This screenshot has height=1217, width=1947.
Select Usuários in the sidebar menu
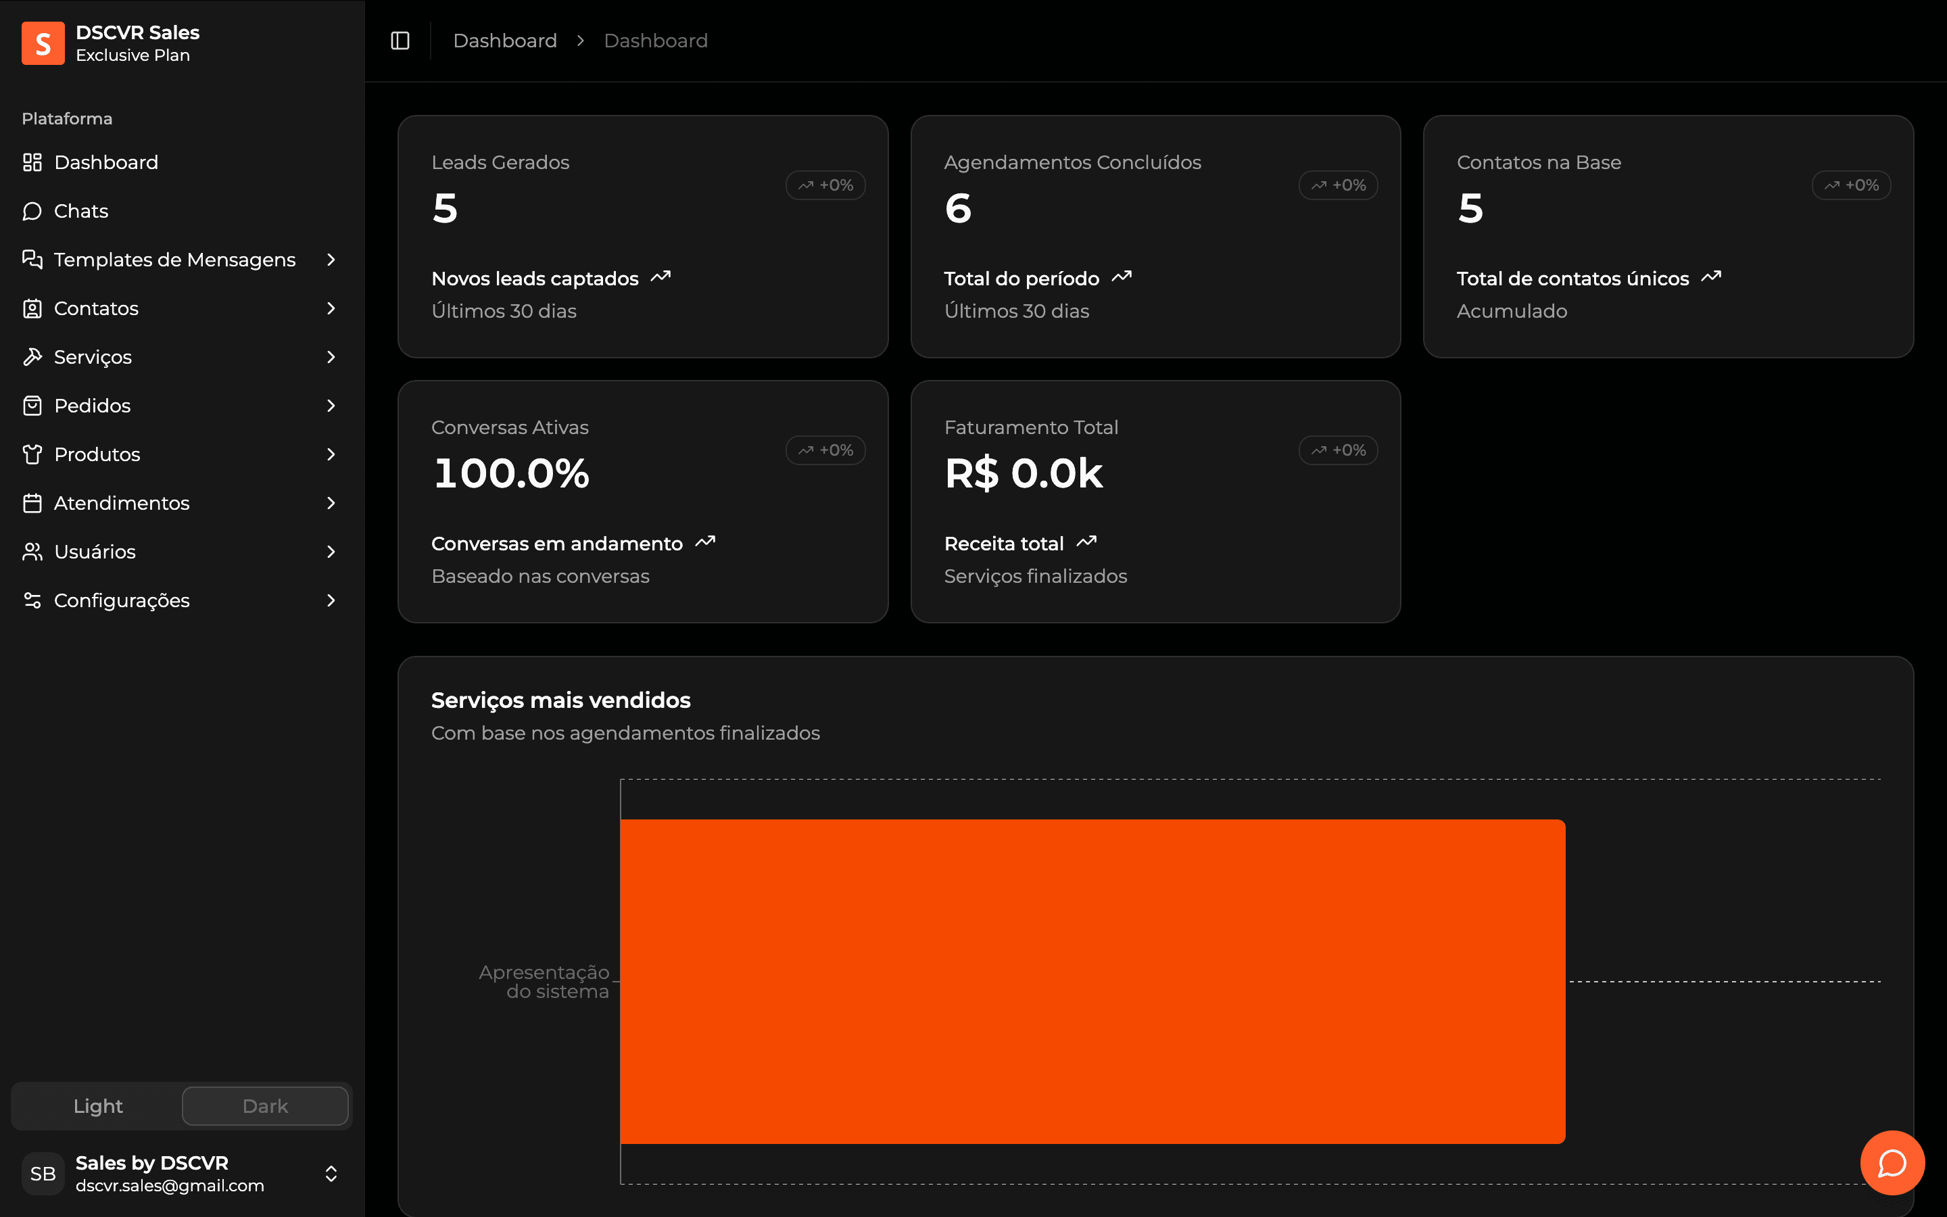[x=94, y=551]
